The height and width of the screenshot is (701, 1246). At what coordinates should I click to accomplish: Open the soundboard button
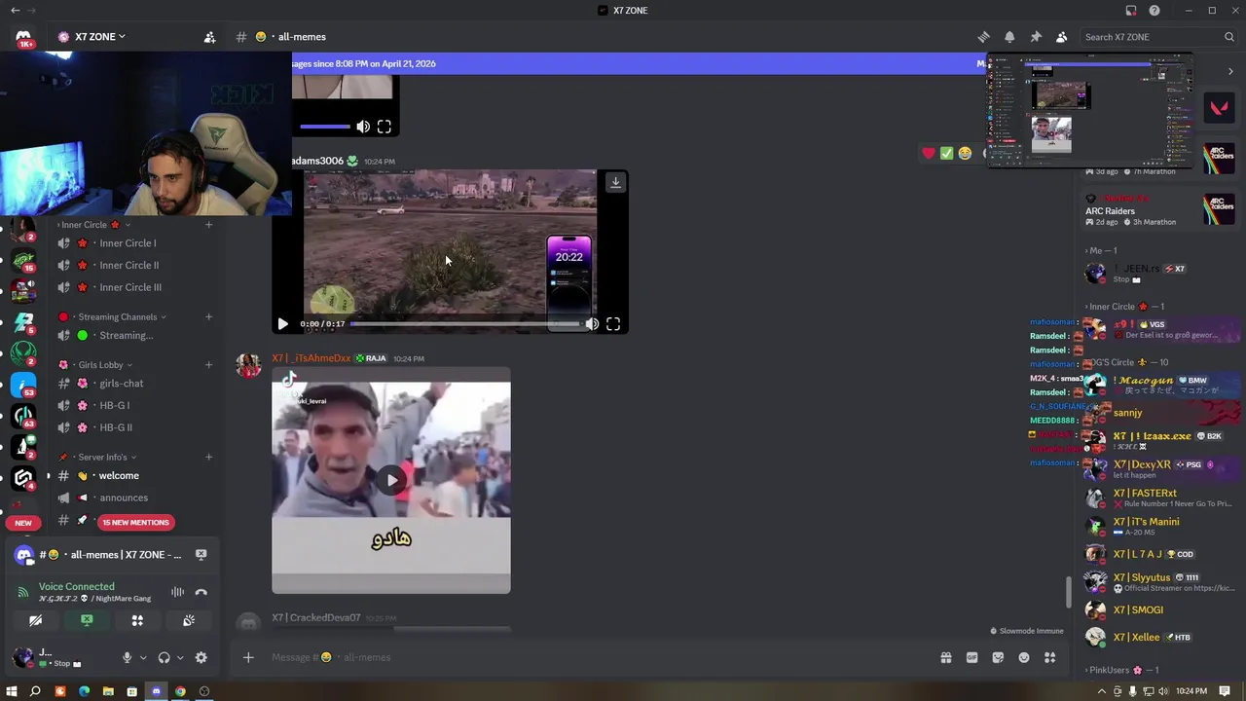(188, 620)
